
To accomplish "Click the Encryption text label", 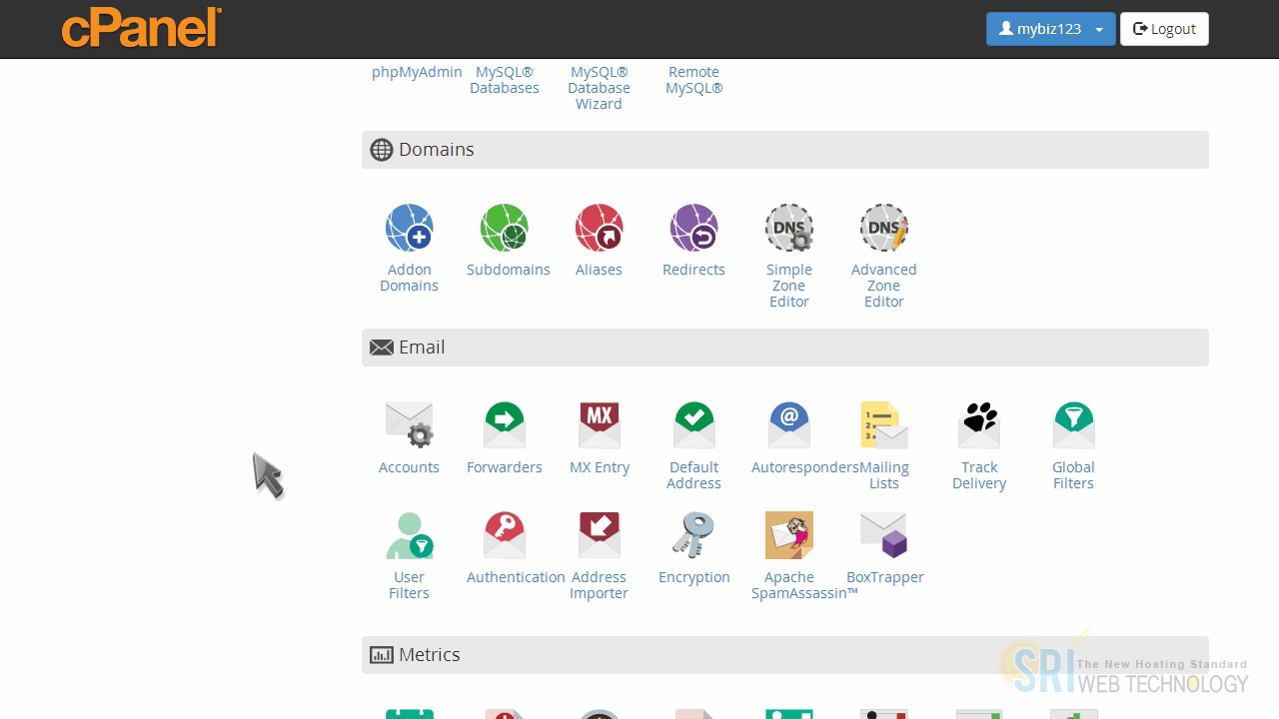I will (x=694, y=577).
